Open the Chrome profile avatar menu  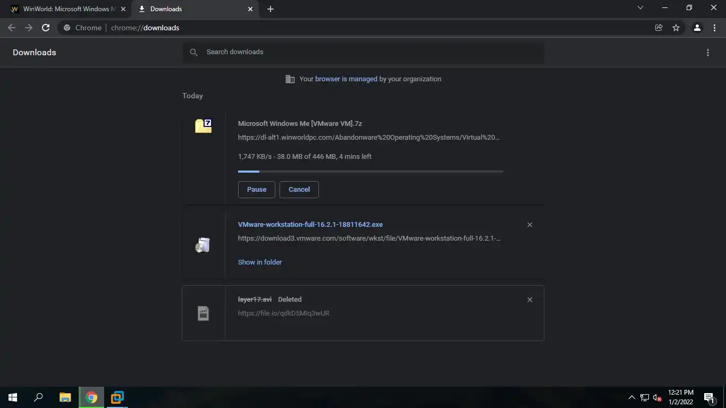tap(697, 28)
